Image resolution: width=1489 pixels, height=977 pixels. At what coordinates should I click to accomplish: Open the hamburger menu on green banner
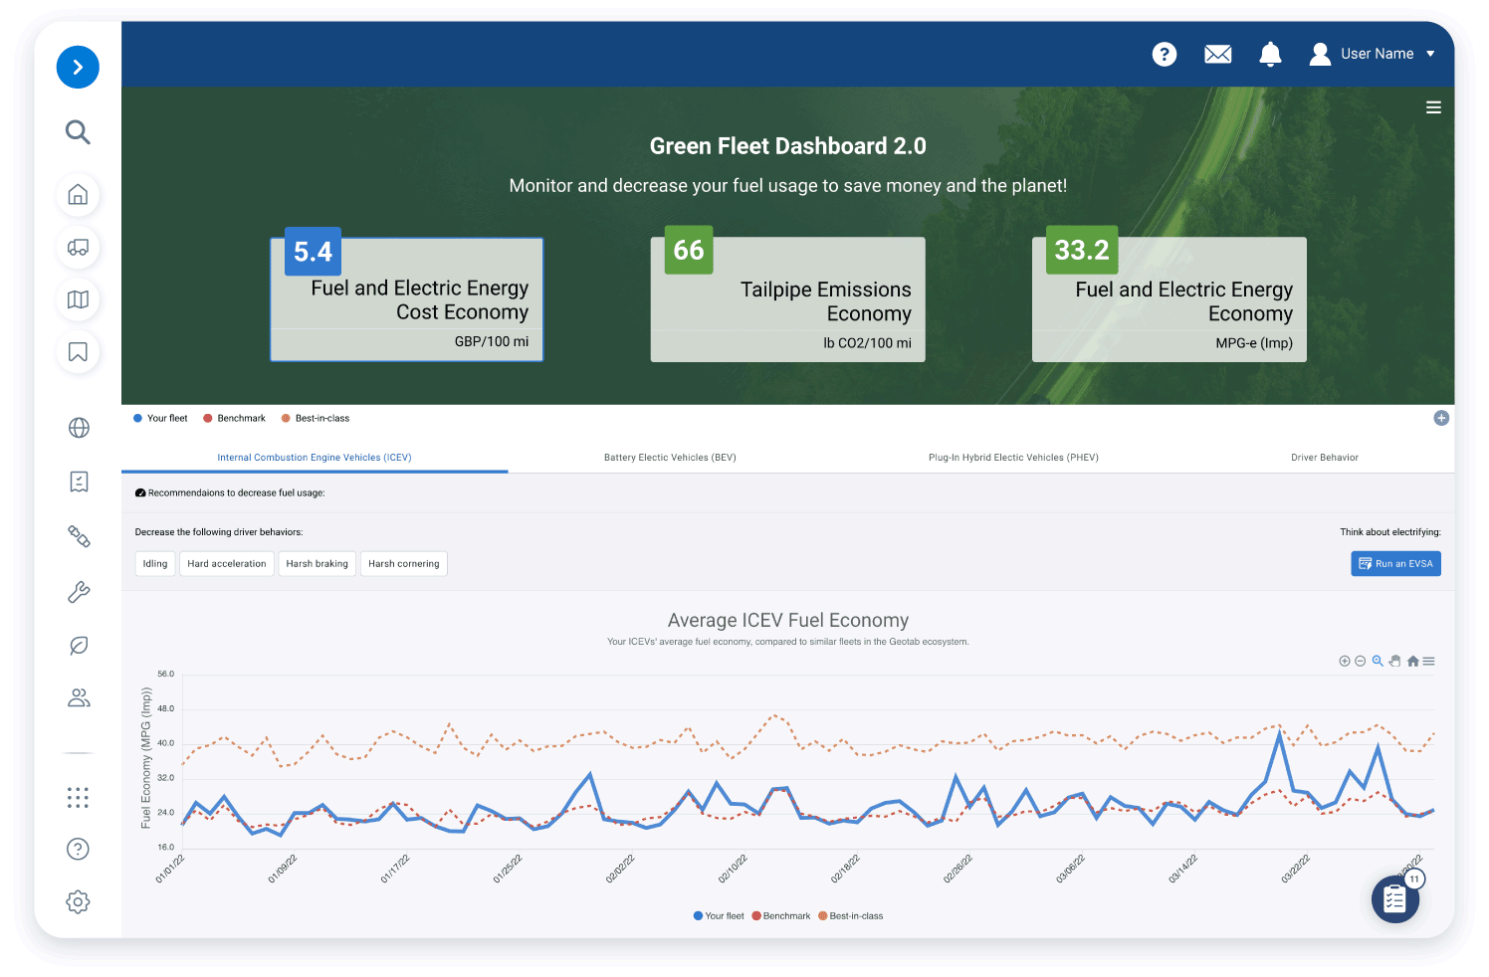1433,107
